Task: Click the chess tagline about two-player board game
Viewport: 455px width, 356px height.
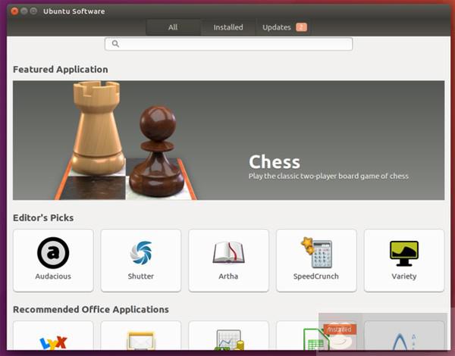Action: point(328,176)
